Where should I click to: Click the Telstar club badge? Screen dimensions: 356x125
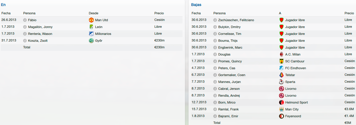pos(282,75)
